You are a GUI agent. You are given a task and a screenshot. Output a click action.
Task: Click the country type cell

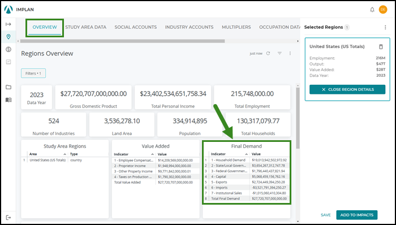pos(76,160)
